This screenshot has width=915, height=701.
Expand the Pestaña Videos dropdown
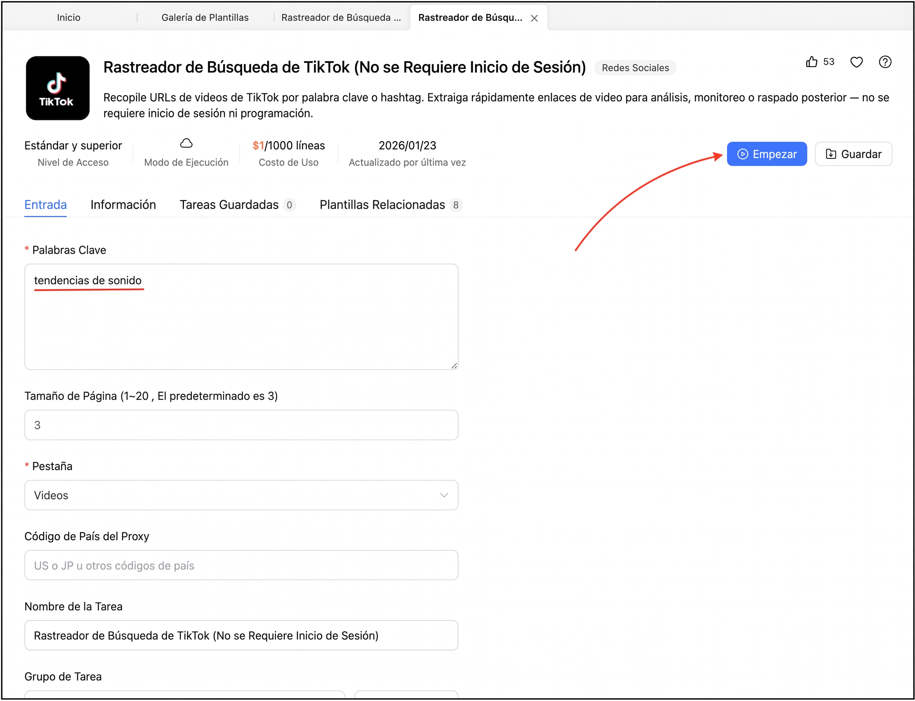(241, 495)
